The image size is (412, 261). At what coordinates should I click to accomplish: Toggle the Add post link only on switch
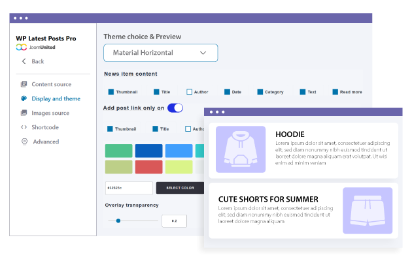(175, 108)
